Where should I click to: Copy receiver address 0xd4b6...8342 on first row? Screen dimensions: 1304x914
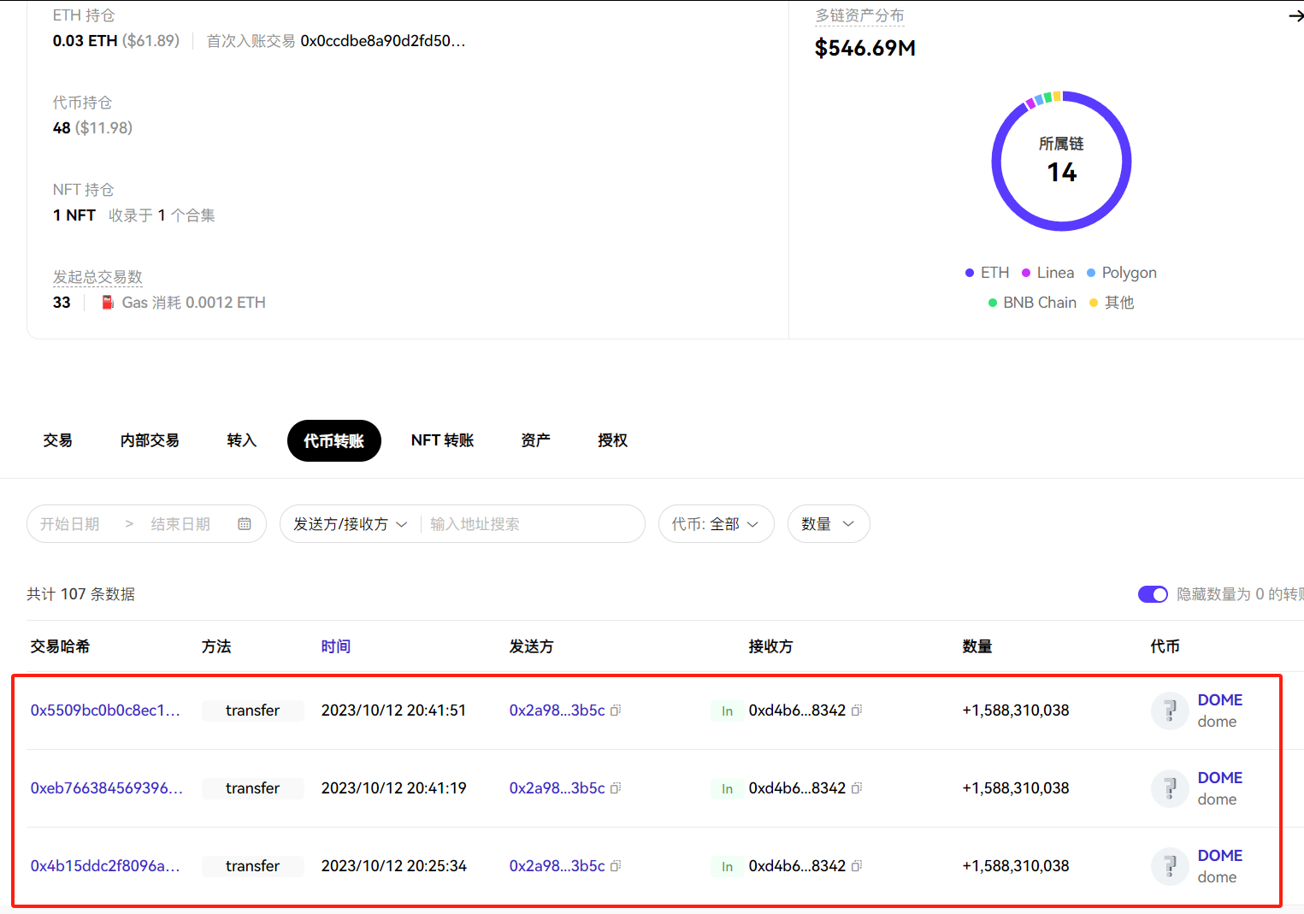[x=857, y=711]
